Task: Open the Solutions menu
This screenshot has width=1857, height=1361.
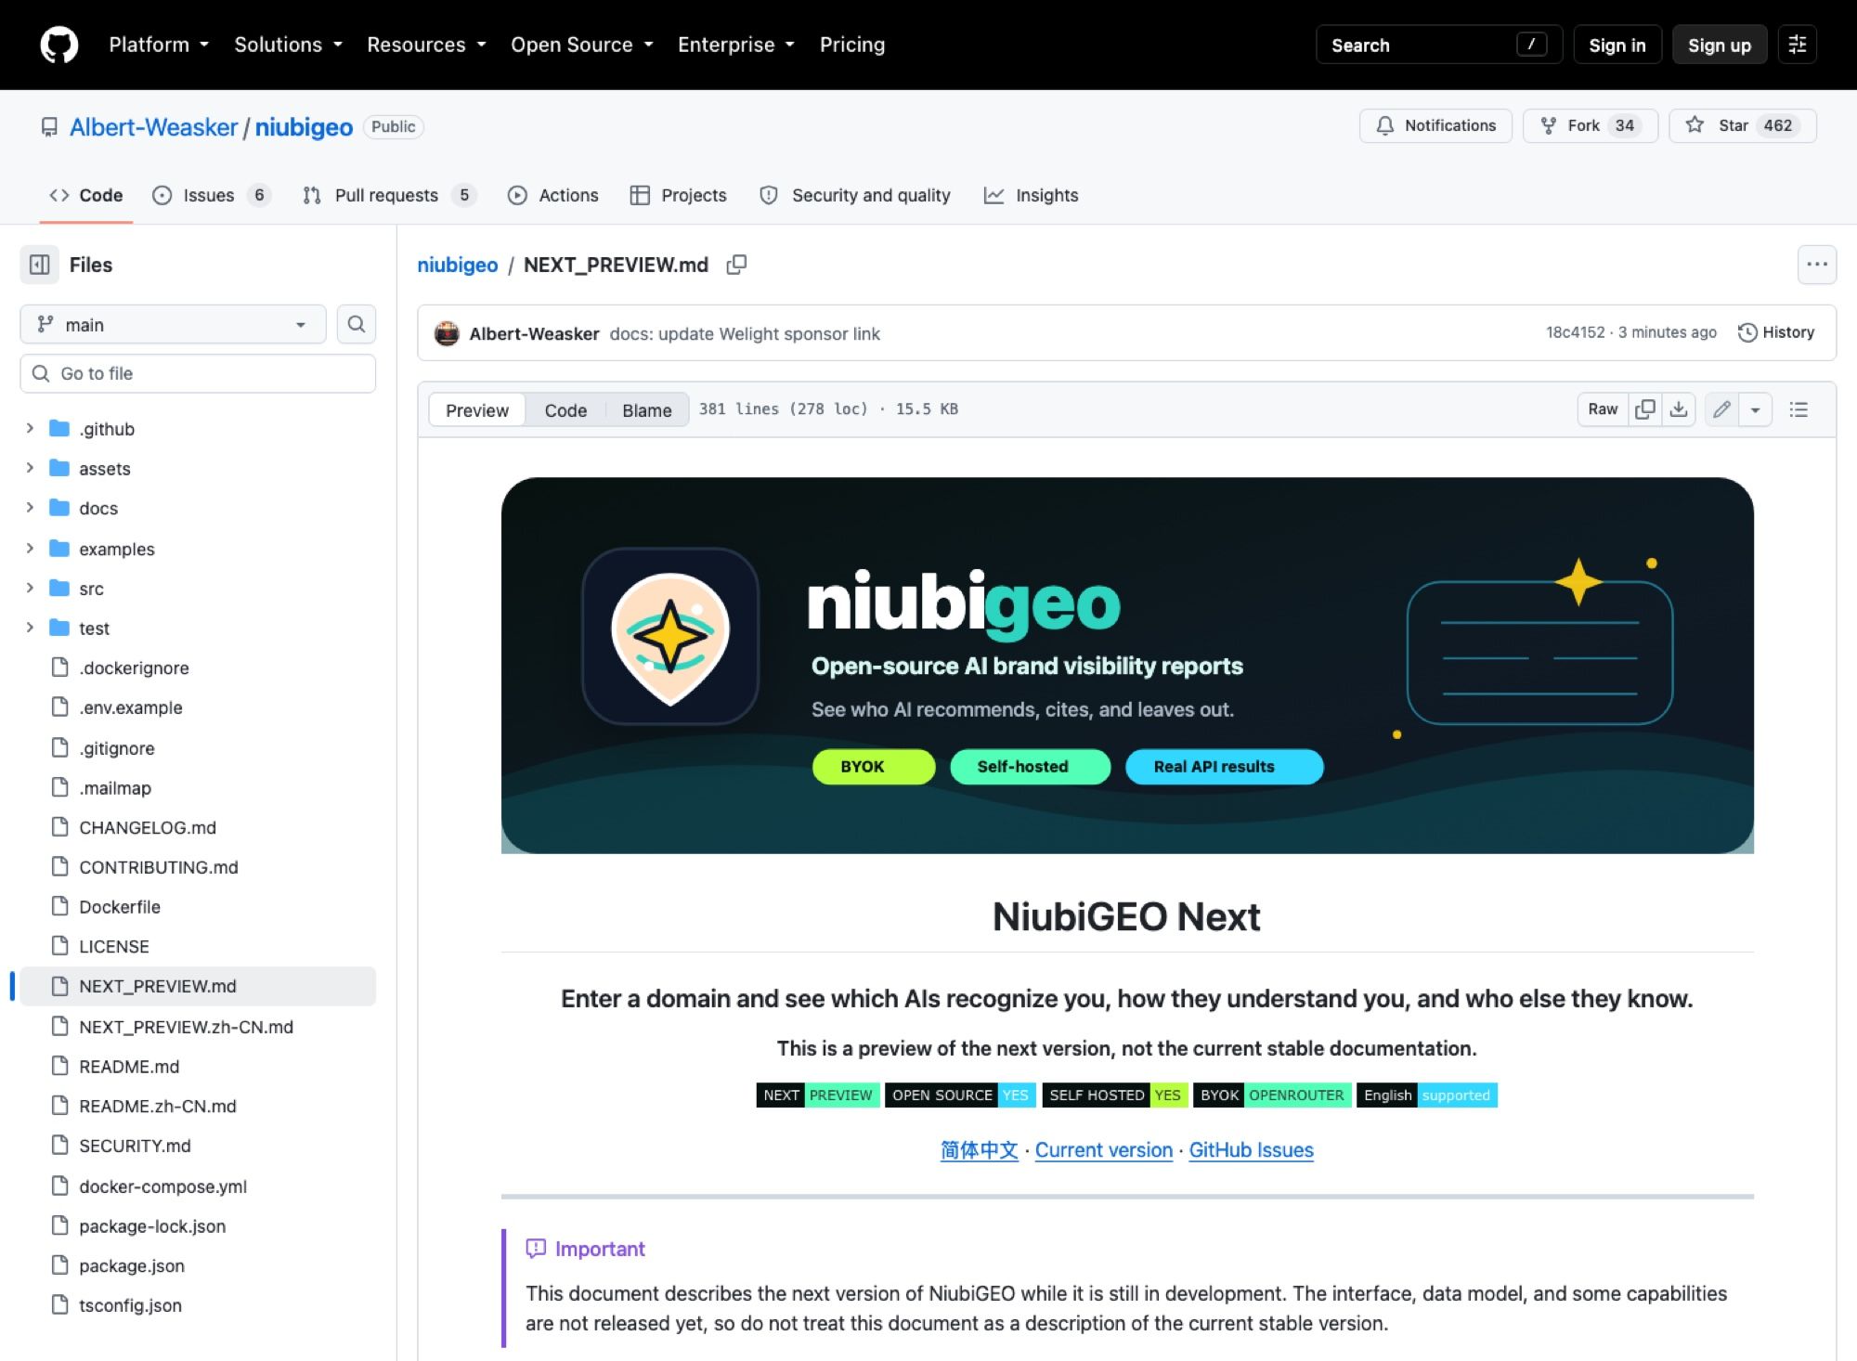Action: tap(288, 45)
